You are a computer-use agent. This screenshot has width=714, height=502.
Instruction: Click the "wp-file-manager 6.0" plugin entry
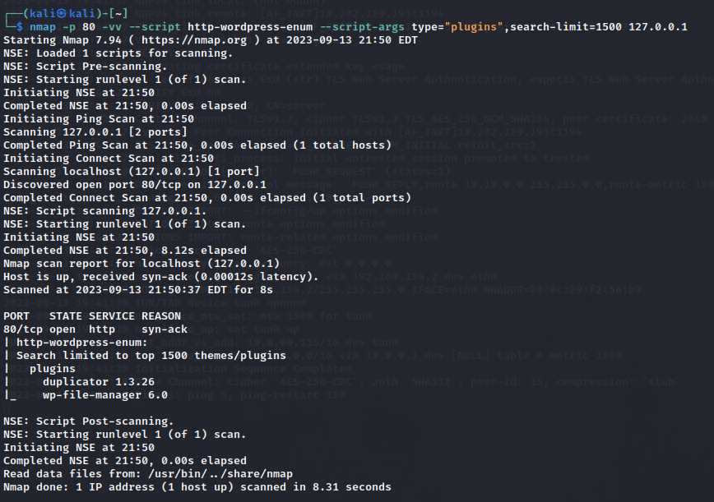point(105,395)
